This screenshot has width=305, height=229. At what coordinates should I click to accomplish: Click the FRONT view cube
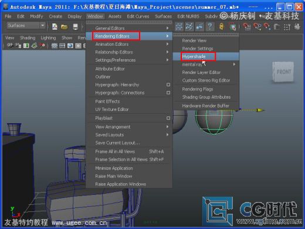tap(283, 72)
